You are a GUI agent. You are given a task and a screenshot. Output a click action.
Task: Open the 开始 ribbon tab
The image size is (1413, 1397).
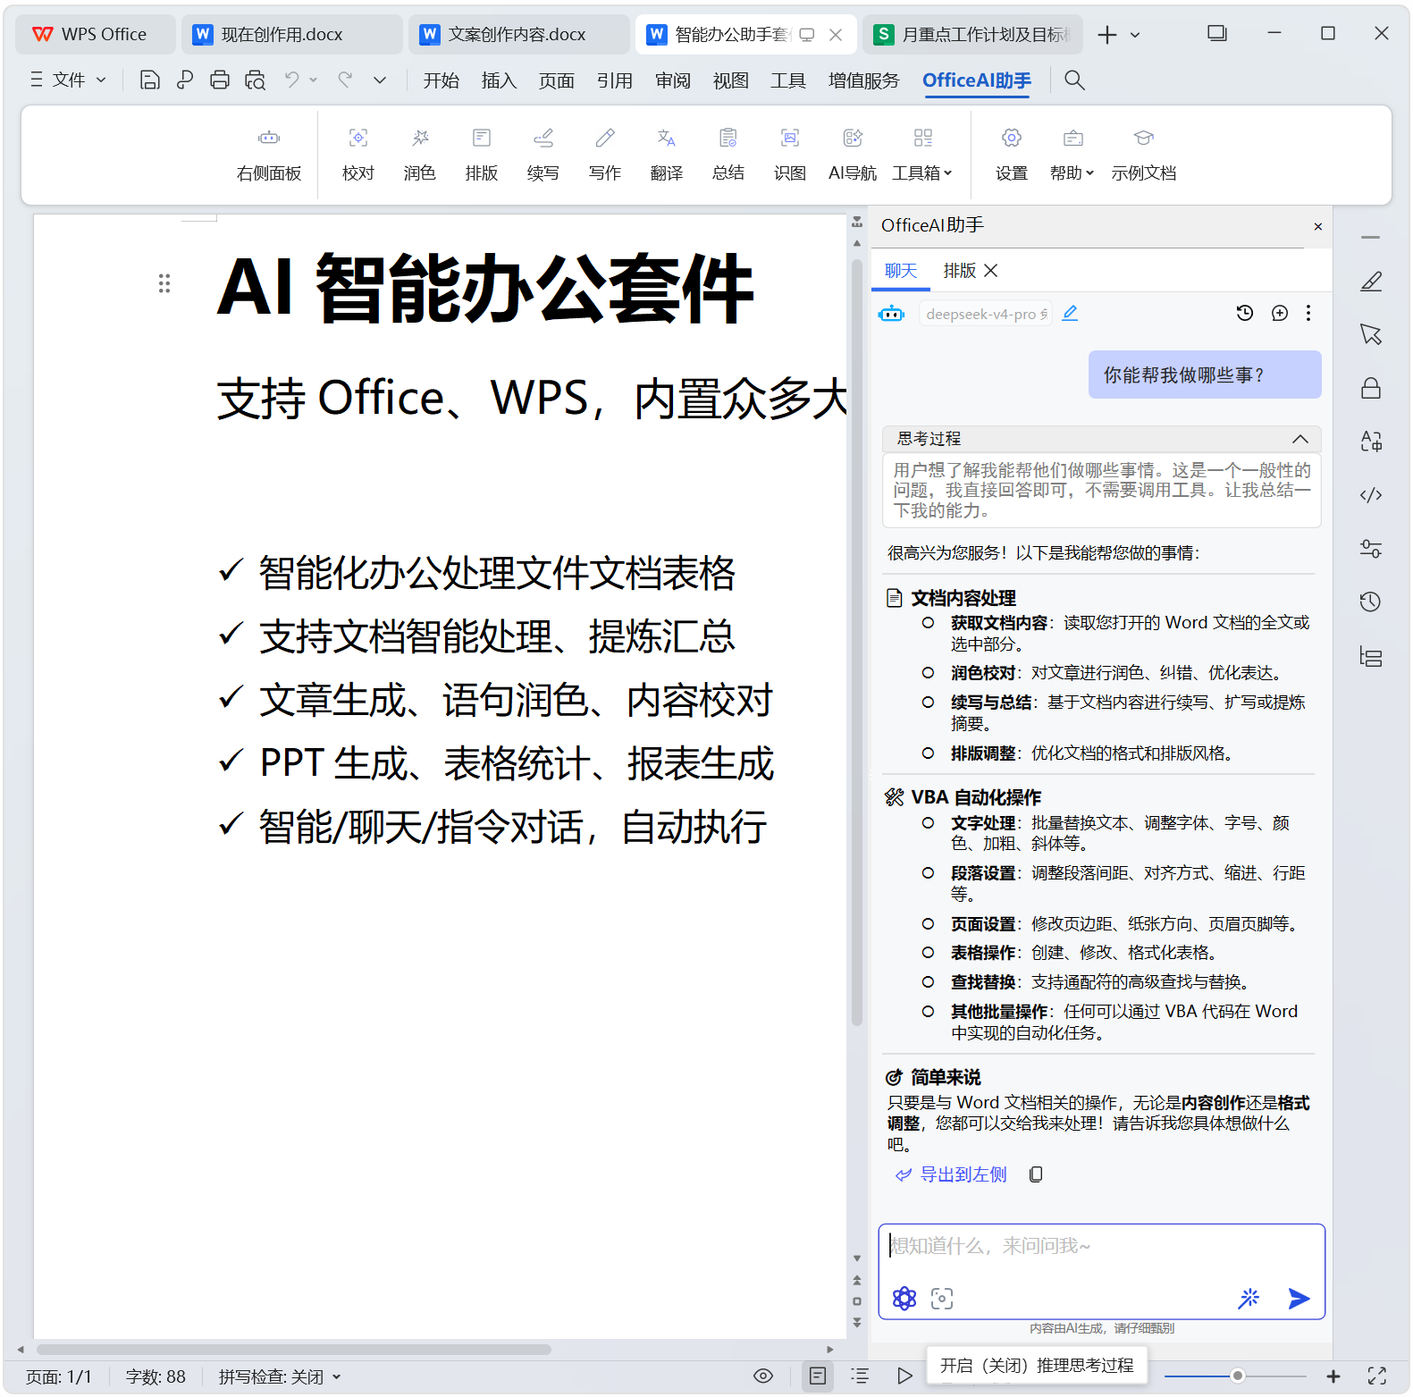coord(442,80)
